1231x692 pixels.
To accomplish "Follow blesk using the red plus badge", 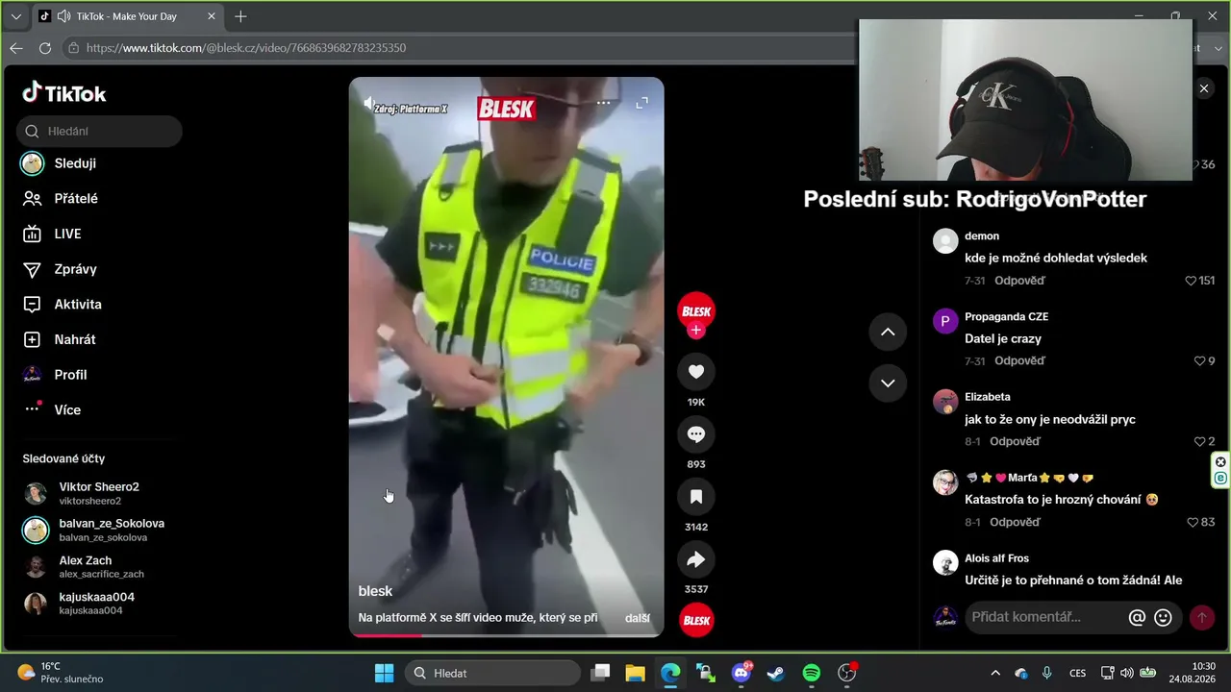I will pyautogui.click(x=696, y=331).
